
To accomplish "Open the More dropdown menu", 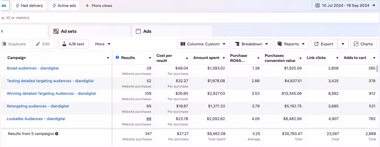I will coord(103,44).
